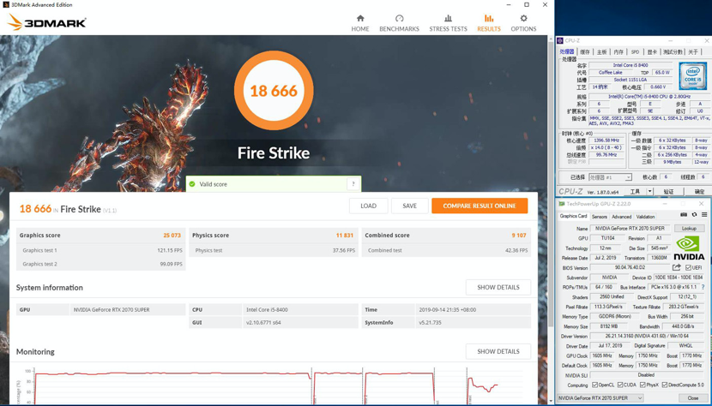Click the Intel Core i5 badge in CPU-Z

coord(692,76)
